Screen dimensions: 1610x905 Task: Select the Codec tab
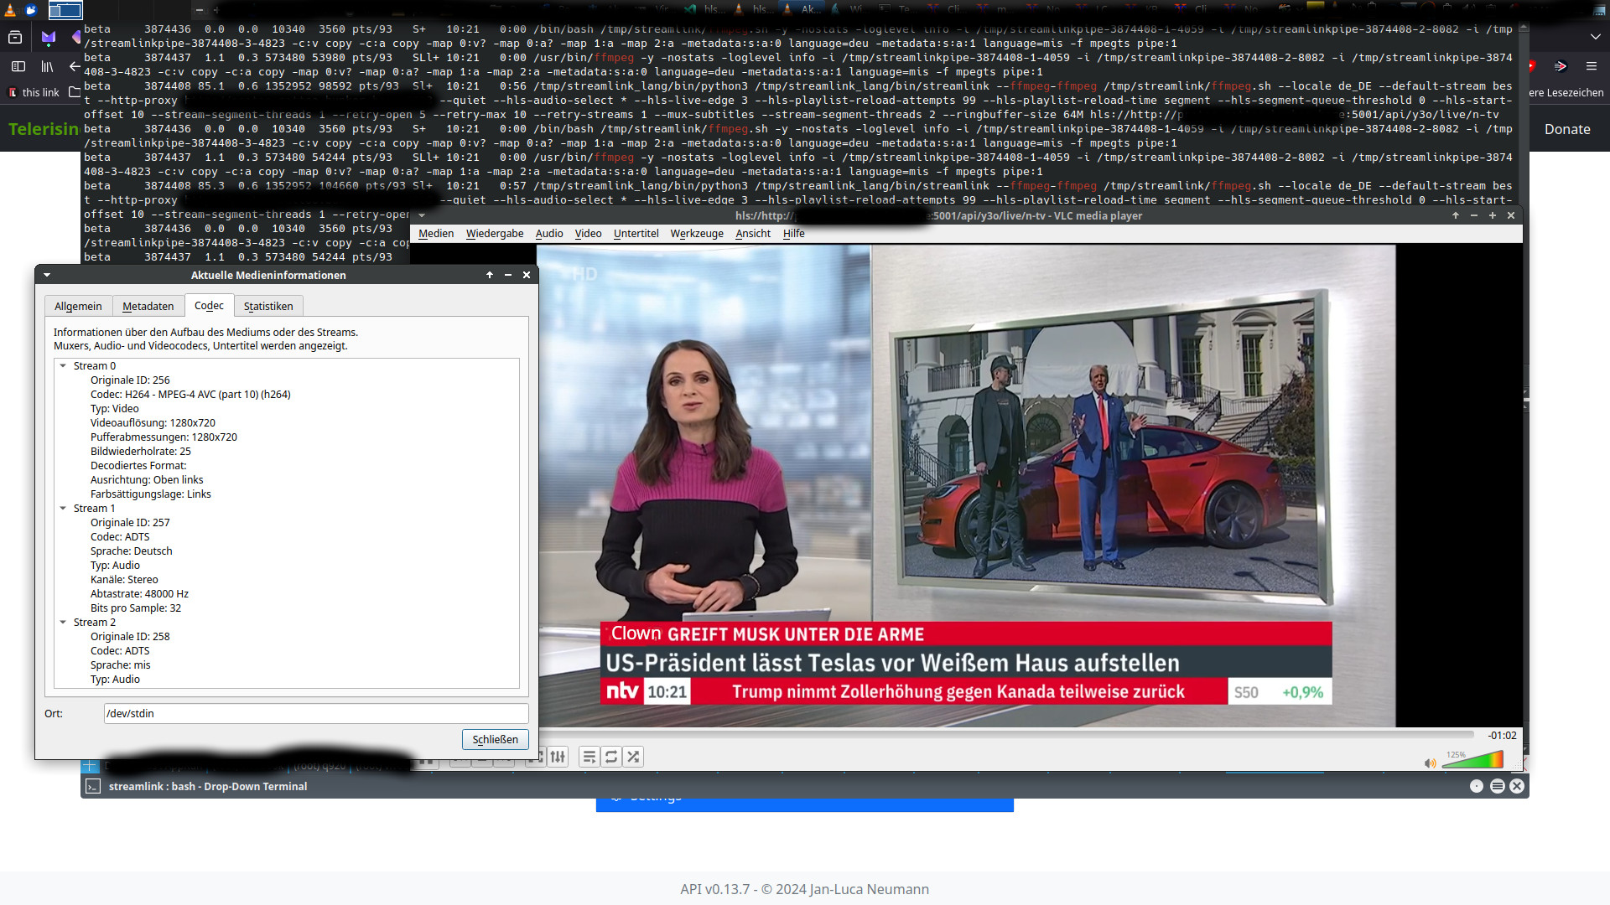(209, 306)
